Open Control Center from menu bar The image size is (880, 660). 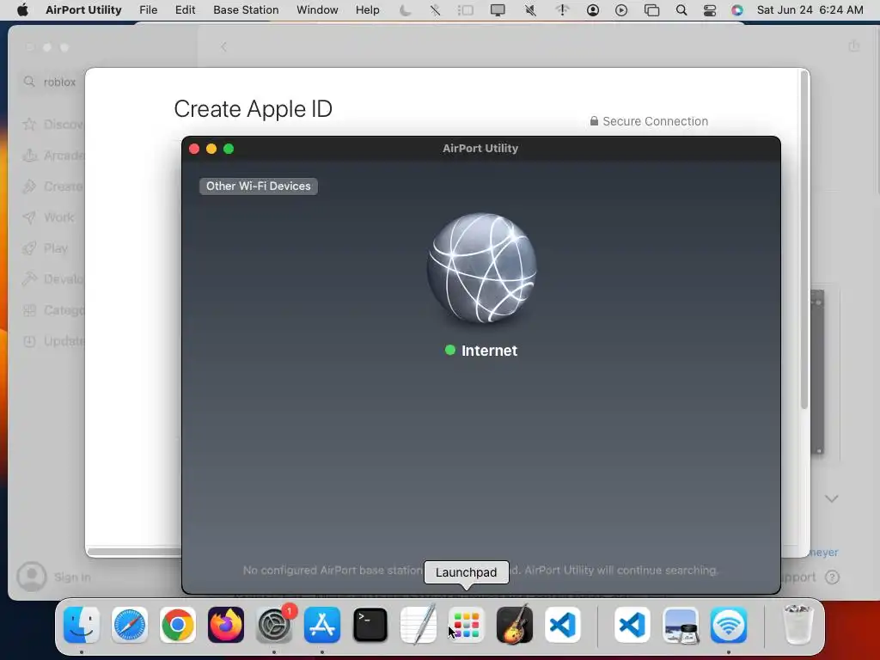[709, 10]
